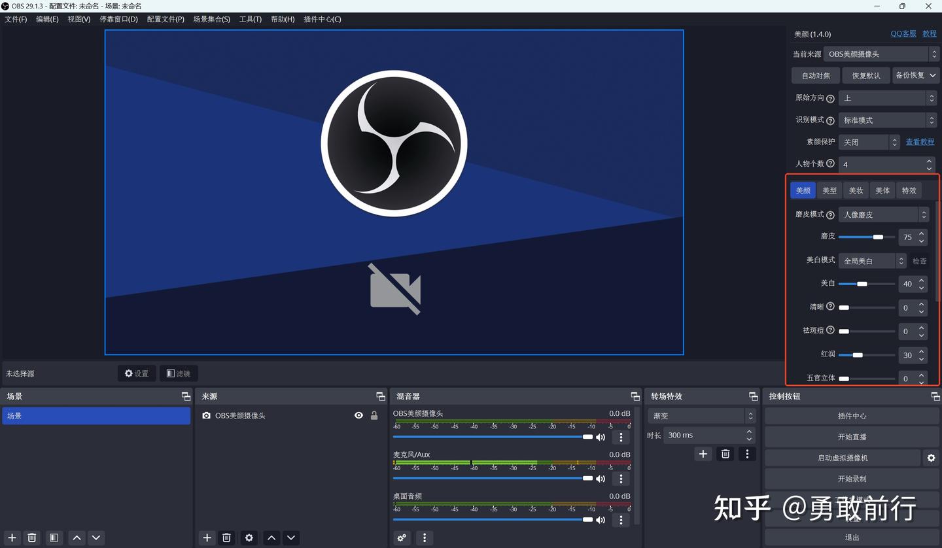This screenshot has width=942, height=548.
Task: Click the 恢复默认 button
Action: [x=866, y=75]
